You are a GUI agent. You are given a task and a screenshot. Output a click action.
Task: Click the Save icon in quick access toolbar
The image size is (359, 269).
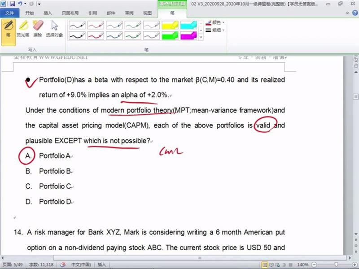point(12,4)
